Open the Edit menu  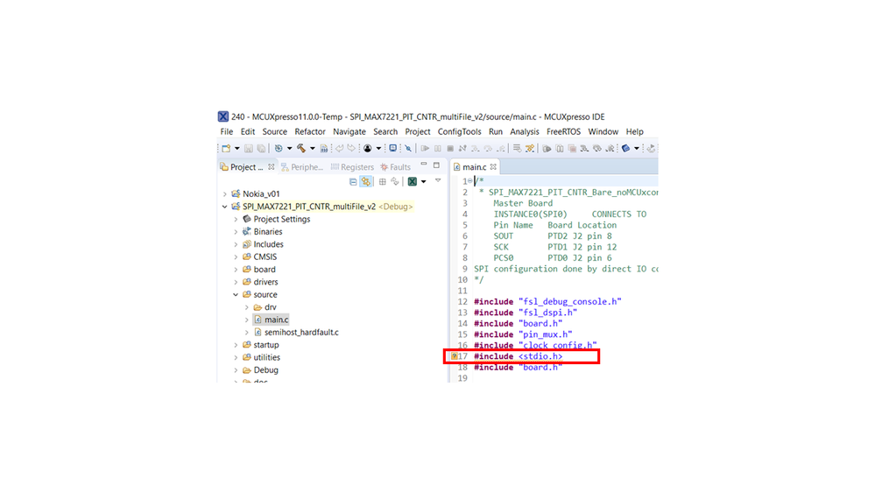pos(248,131)
